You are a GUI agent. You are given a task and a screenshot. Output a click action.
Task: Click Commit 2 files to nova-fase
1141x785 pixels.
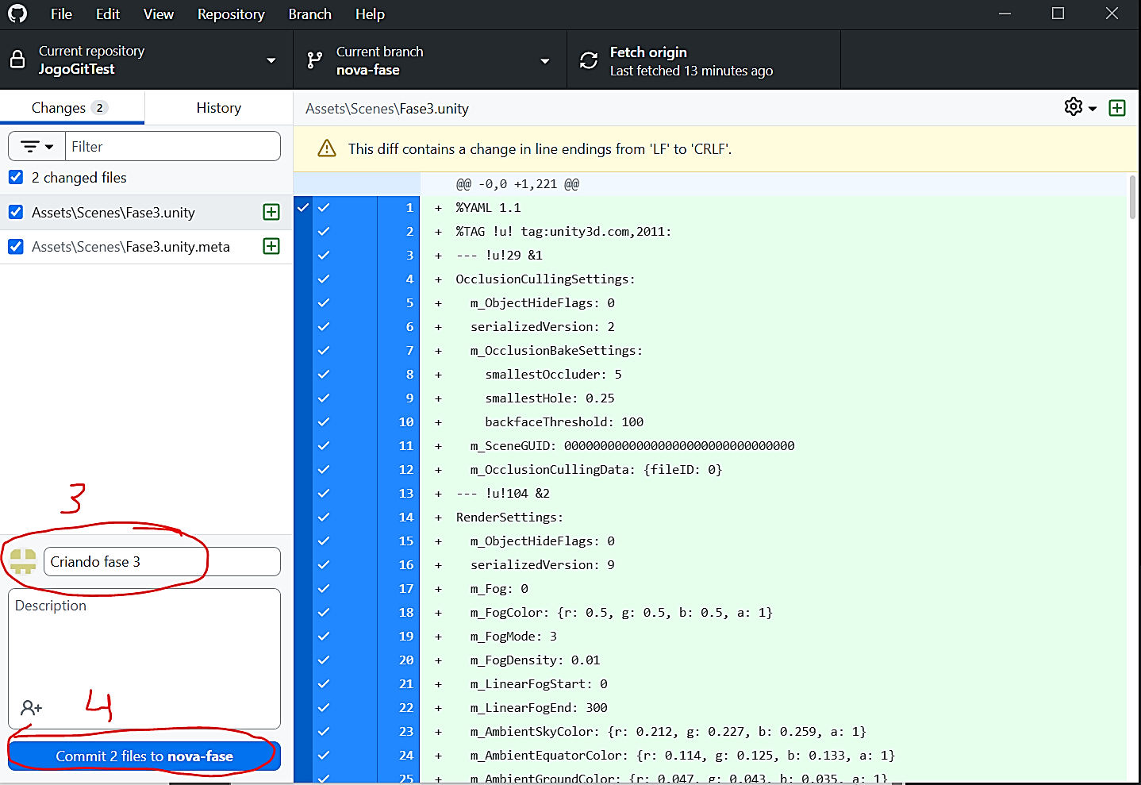click(x=144, y=756)
